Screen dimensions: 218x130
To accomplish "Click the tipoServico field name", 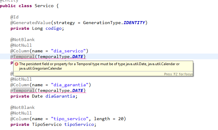I will (79, 124).
